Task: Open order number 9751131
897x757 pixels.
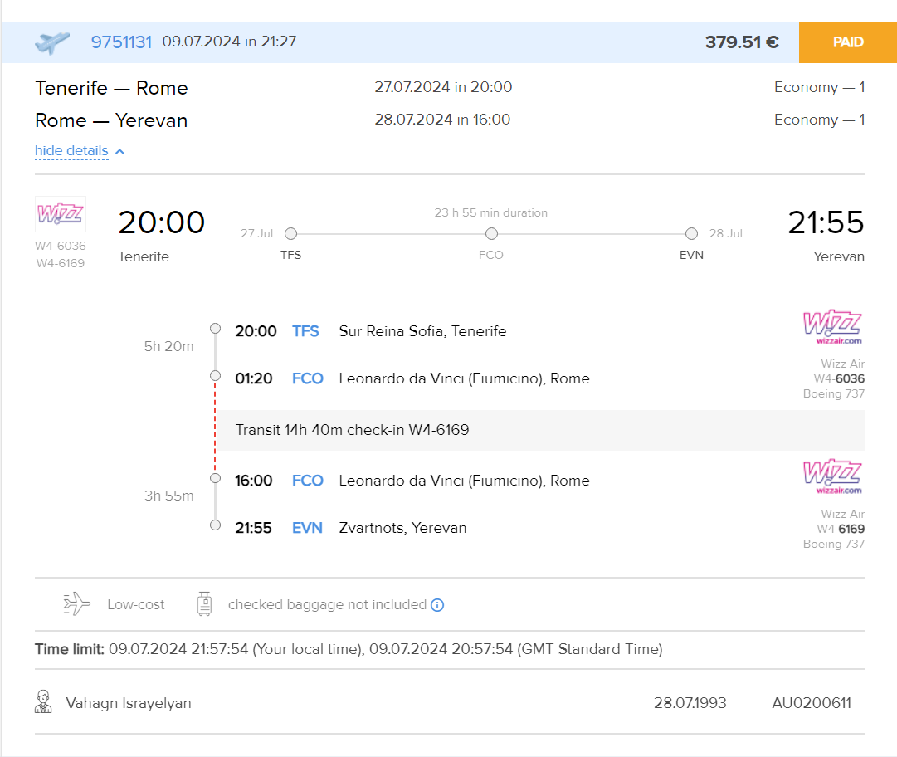Action: pyautogui.click(x=121, y=42)
